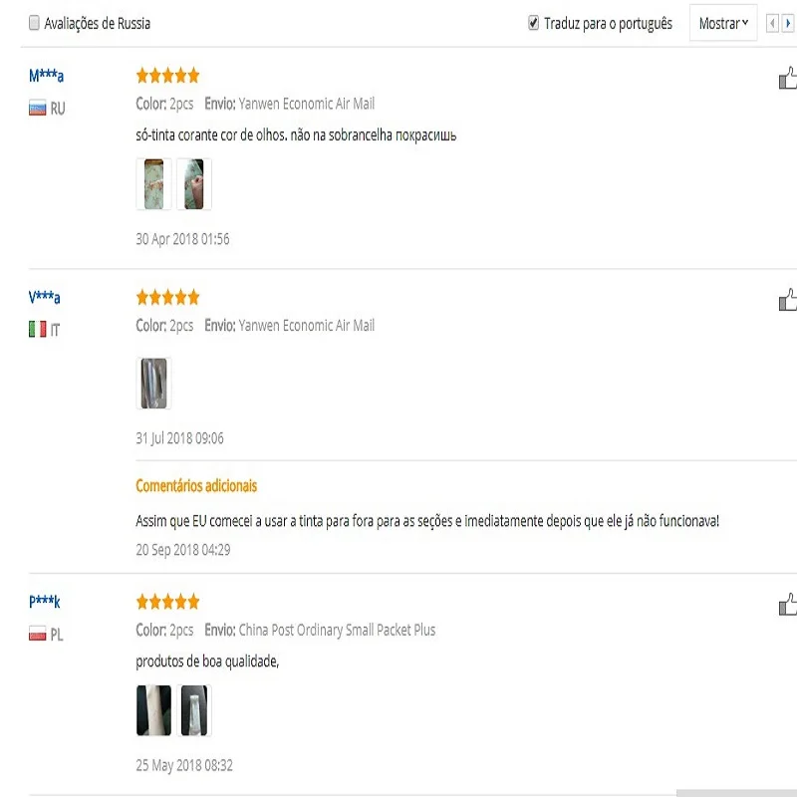Image resolution: width=797 pixels, height=797 pixels.
Task: Click Poland flag icon beside PL
Action: click(38, 634)
